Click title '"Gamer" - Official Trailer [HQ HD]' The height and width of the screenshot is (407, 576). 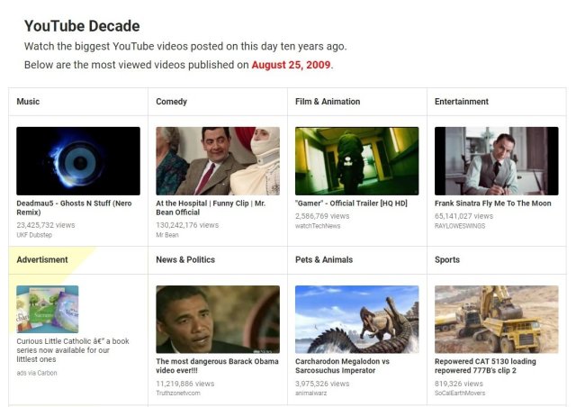[x=351, y=203]
